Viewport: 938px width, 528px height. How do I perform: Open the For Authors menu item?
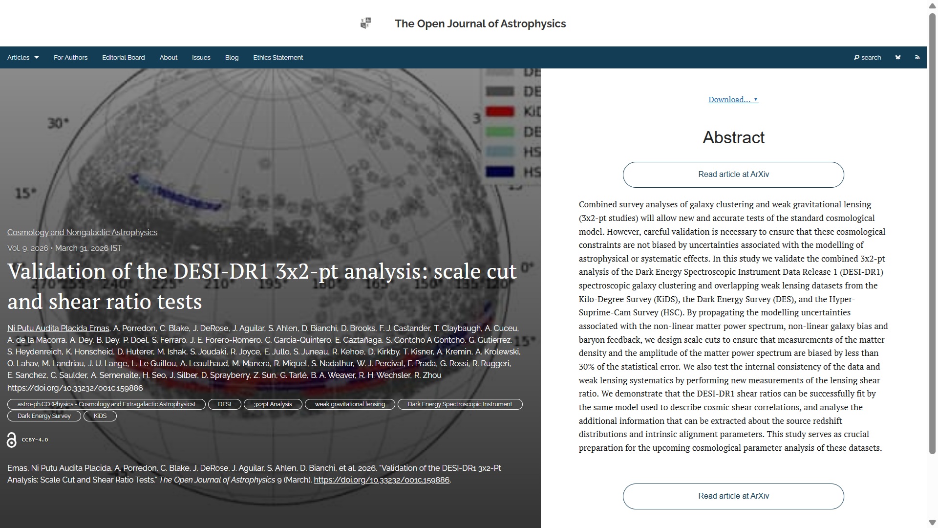click(x=70, y=58)
